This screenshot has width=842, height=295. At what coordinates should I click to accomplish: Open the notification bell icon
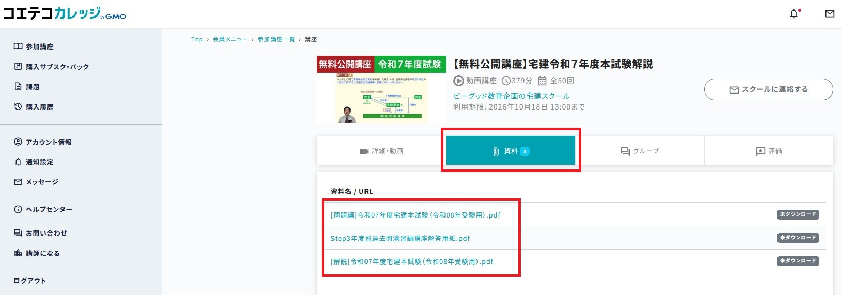[794, 14]
